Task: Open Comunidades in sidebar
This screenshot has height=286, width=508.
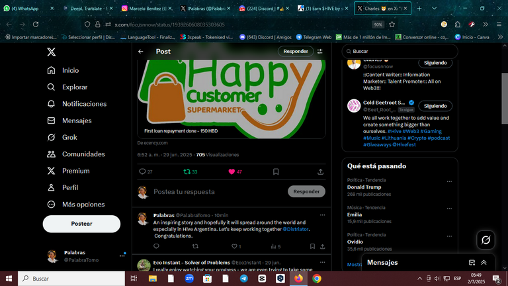Action: point(76,154)
